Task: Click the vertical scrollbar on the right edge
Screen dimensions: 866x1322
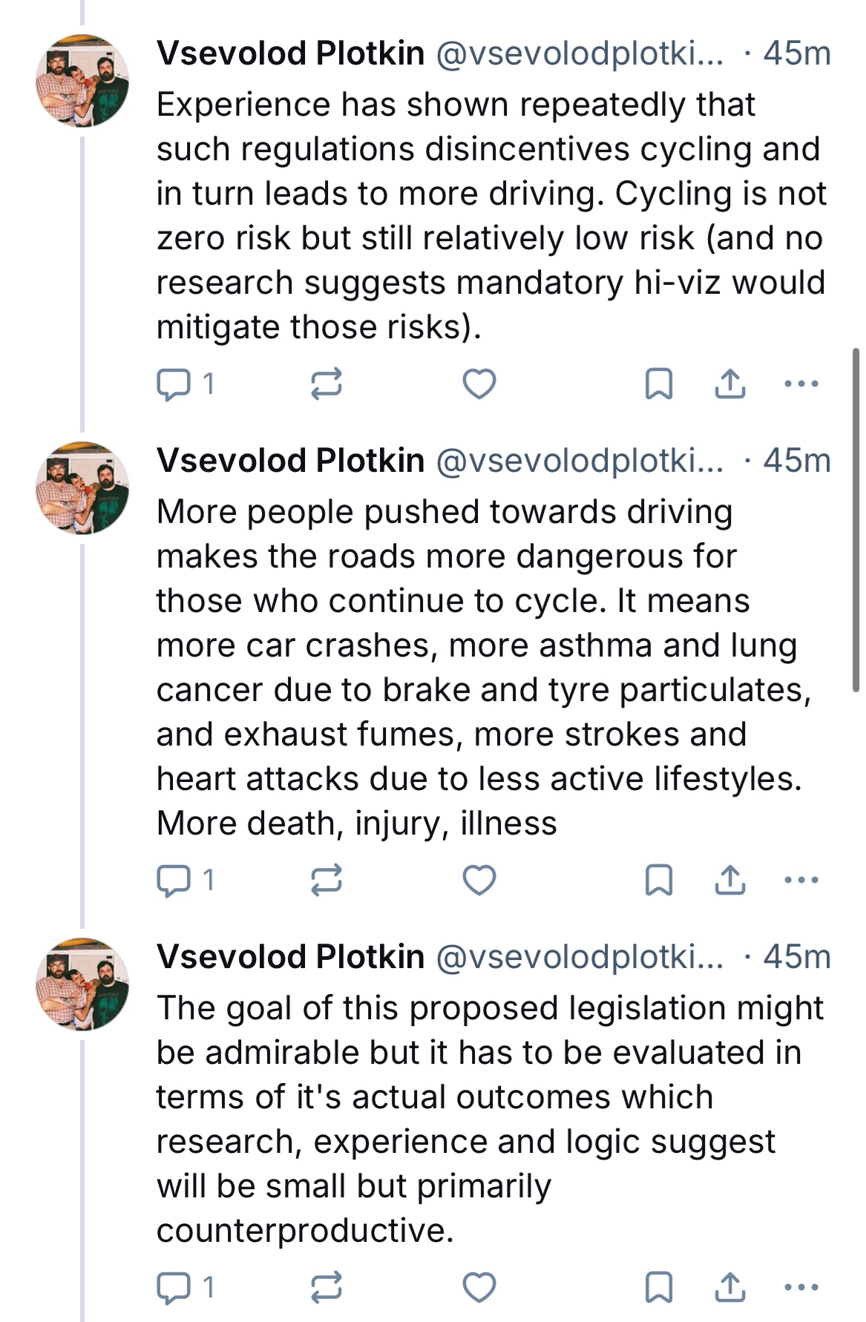Action: [856, 519]
